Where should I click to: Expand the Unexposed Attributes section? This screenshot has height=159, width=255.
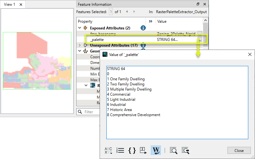point(80,45)
